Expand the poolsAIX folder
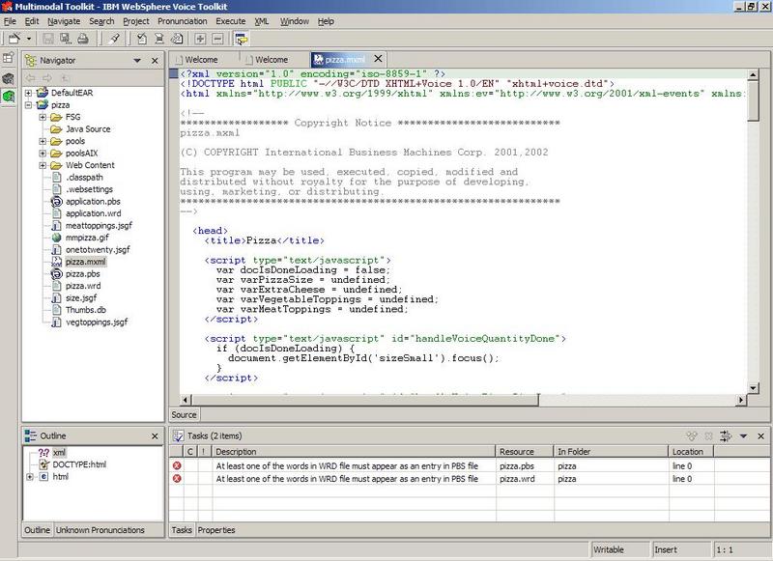 coord(43,154)
